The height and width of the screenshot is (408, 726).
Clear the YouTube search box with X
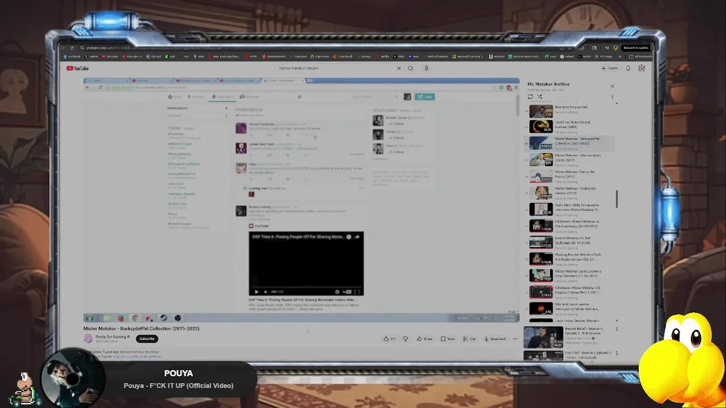click(x=399, y=68)
